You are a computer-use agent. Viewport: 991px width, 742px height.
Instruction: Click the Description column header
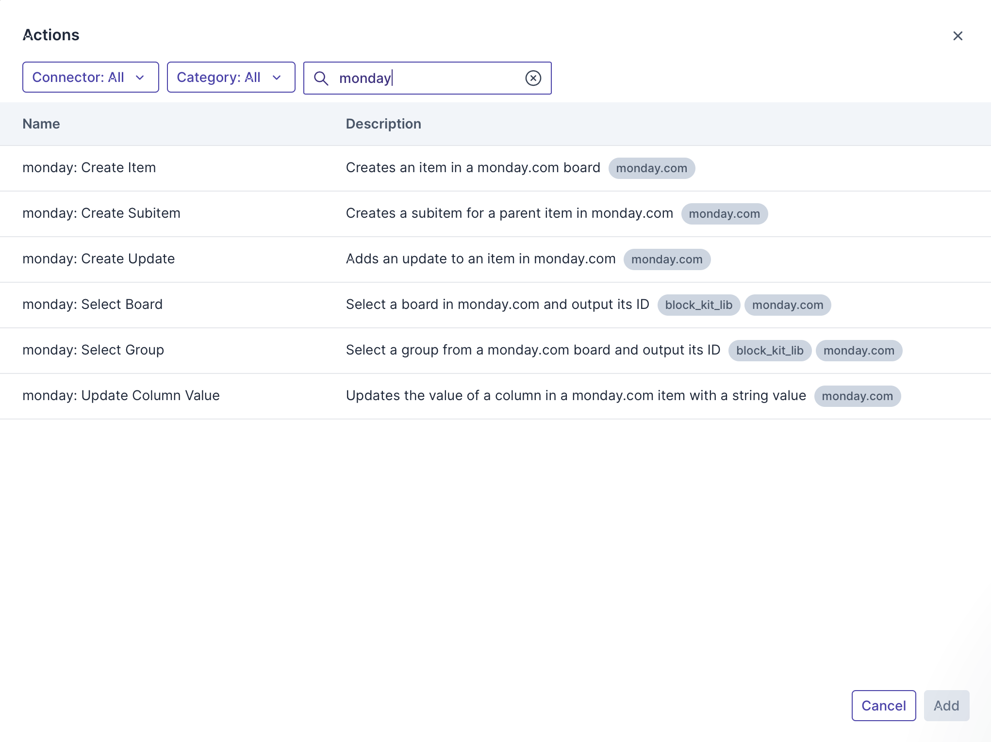383,124
